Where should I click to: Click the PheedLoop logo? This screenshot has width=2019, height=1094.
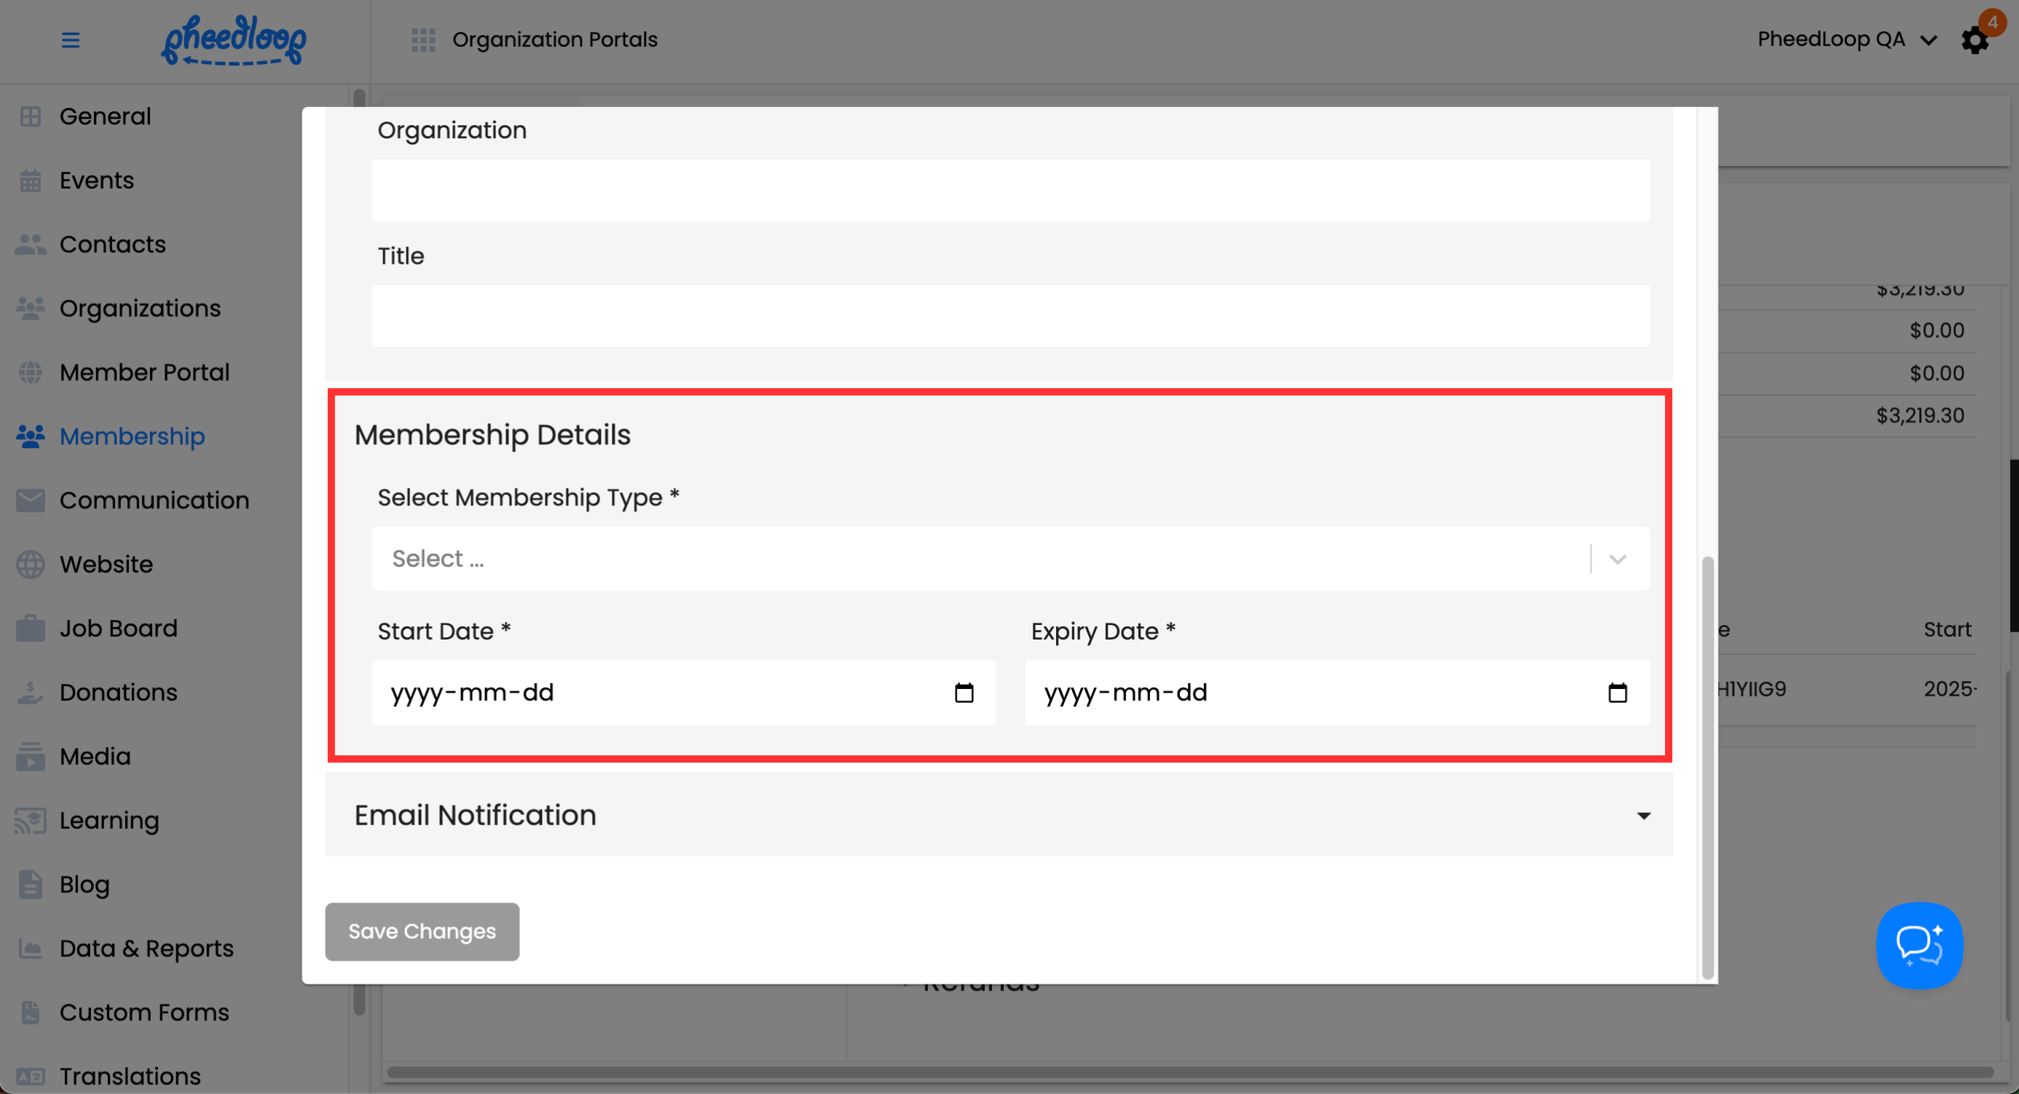234,41
